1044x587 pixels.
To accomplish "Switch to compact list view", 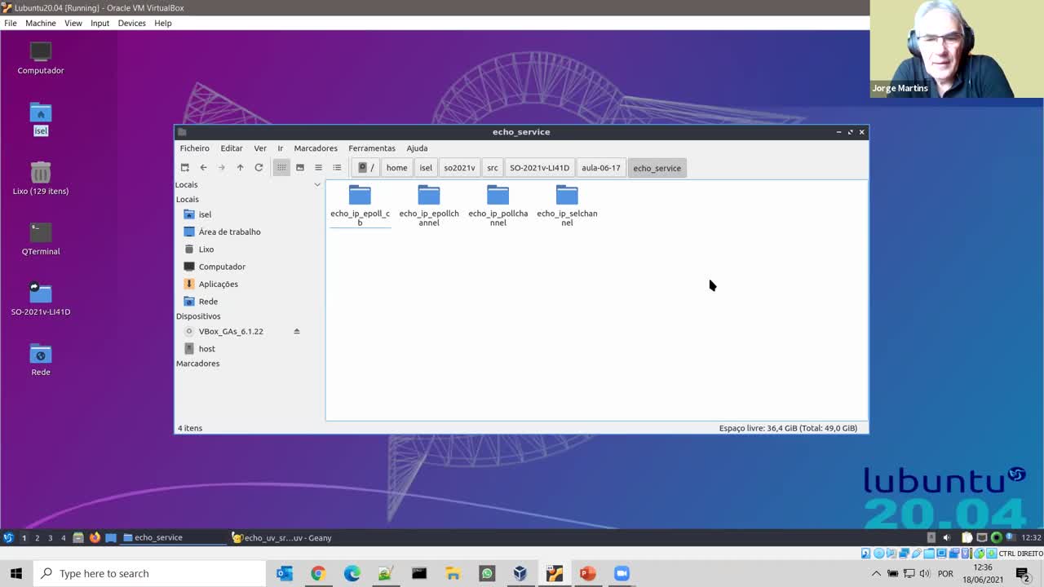I will 318,168.
